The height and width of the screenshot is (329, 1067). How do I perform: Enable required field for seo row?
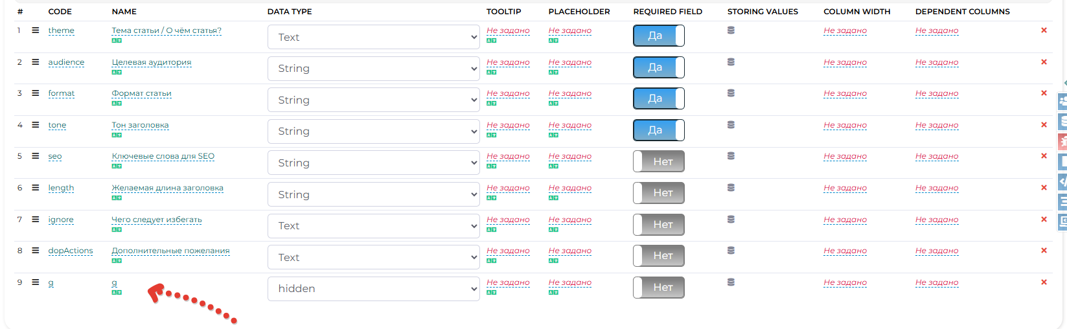658,162
